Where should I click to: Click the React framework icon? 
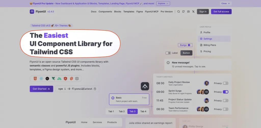pos(41,79)
